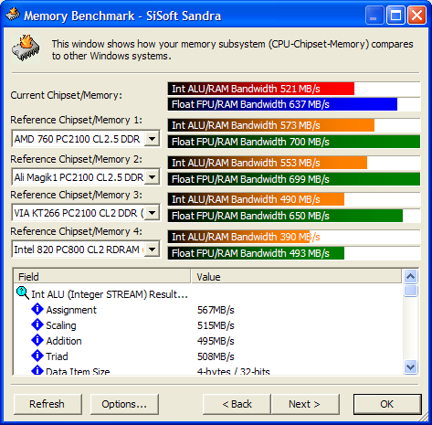Click the SiSoft Sandra title bar icon
Viewport: 432px width, 425px height.
pos(13,15)
